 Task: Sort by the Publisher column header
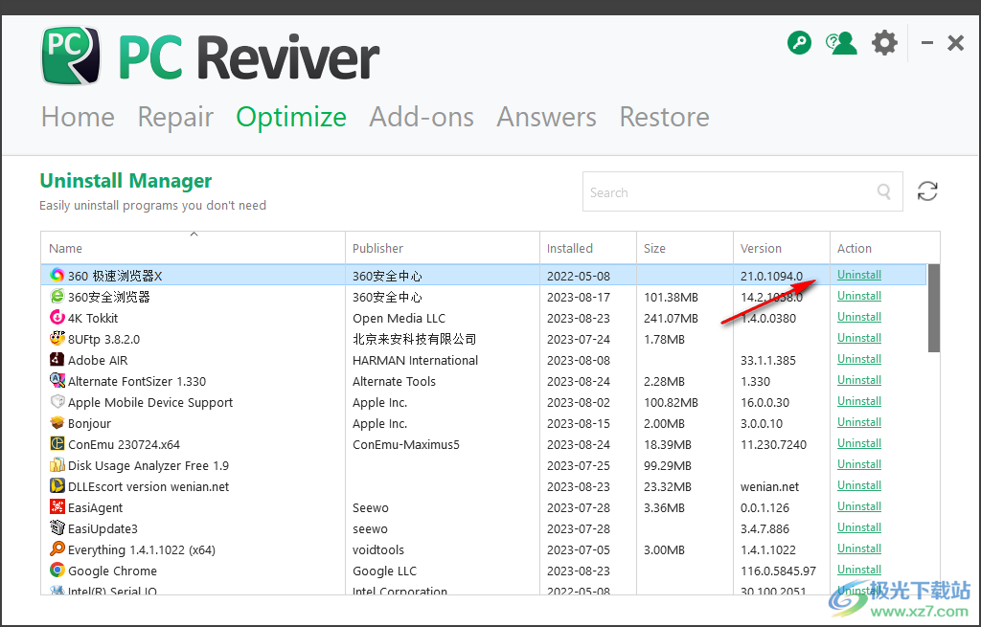click(443, 248)
